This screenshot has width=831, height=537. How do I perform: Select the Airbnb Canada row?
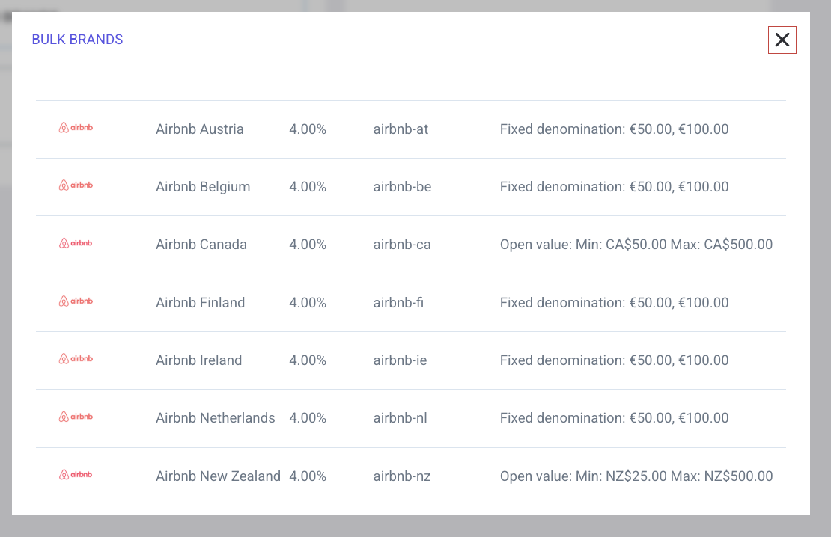coord(412,244)
